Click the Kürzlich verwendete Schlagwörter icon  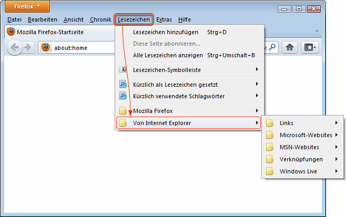123,96
